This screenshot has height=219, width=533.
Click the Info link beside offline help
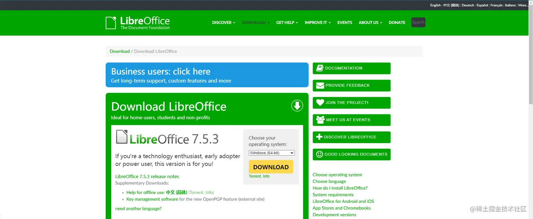tap(209, 193)
